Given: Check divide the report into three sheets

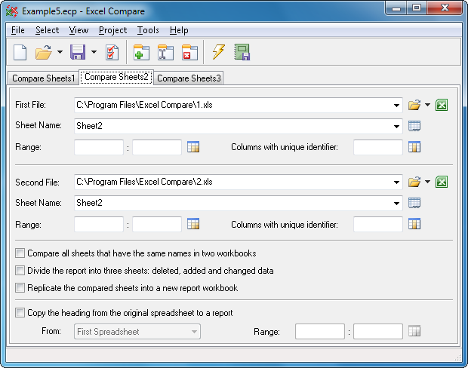Looking at the screenshot, I should [20, 271].
